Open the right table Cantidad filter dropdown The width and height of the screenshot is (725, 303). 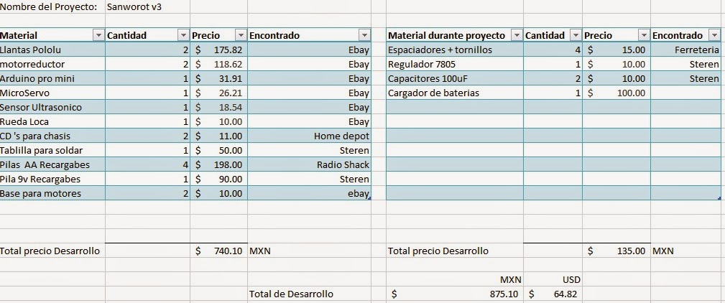pos(575,35)
